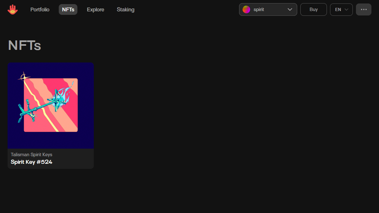
Task: Switch to the Explore tab
Action: [95, 9]
